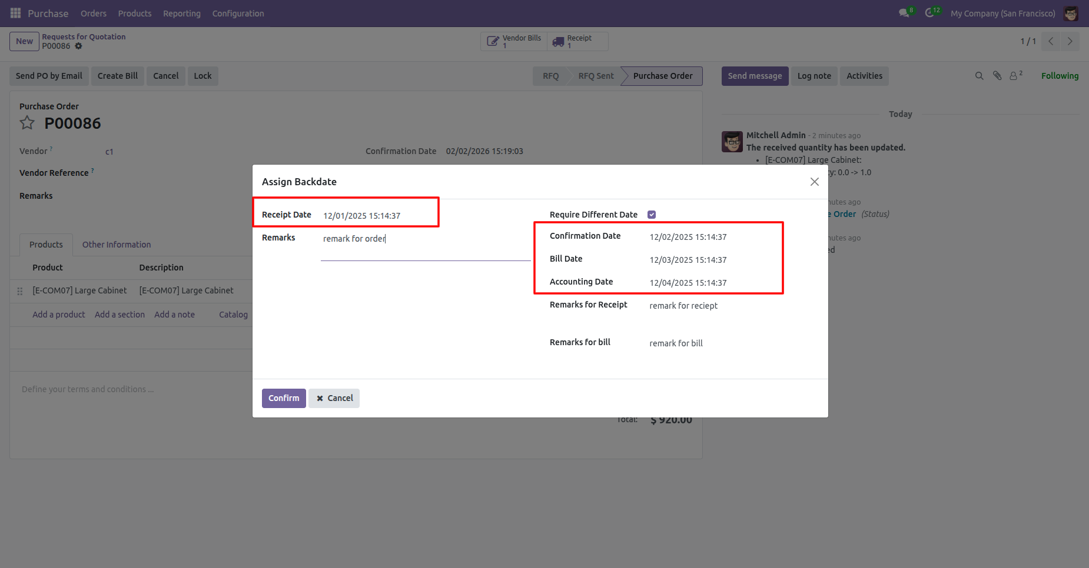Click the Lock button
The height and width of the screenshot is (568, 1089).
tap(203, 76)
